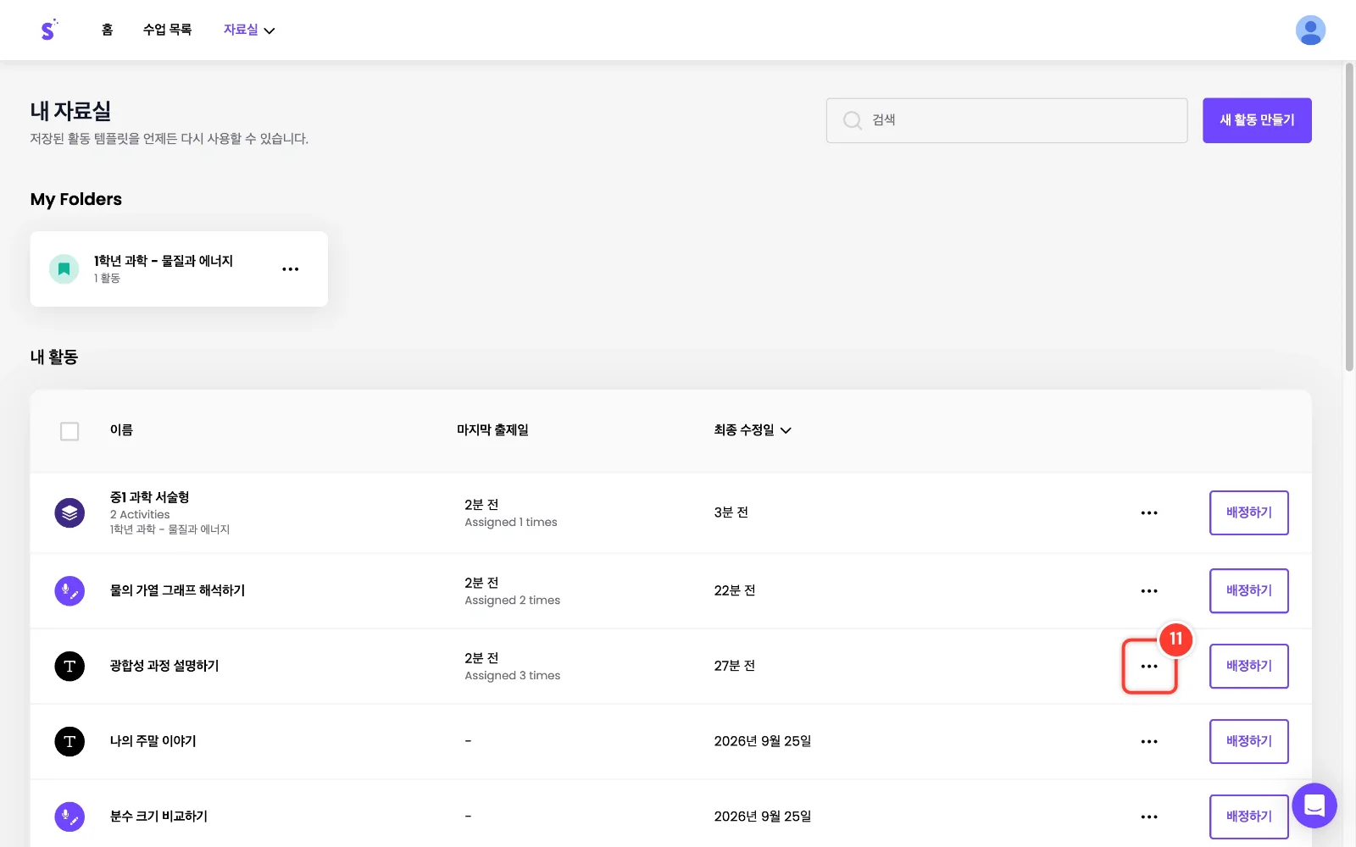The image size is (1356, 847).
Task: Click 배정하기 for 물의 가열 그래프 해석하기
Action: pos(1249,590)
